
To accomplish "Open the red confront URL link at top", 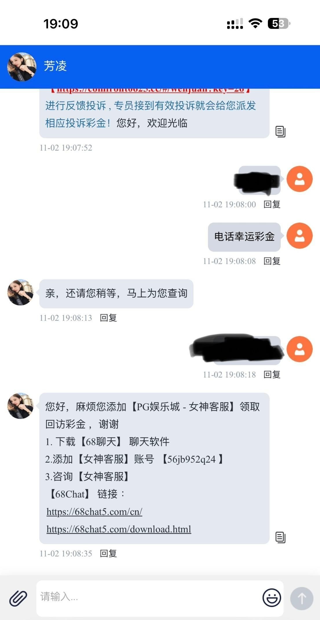I will click(150, 90).
